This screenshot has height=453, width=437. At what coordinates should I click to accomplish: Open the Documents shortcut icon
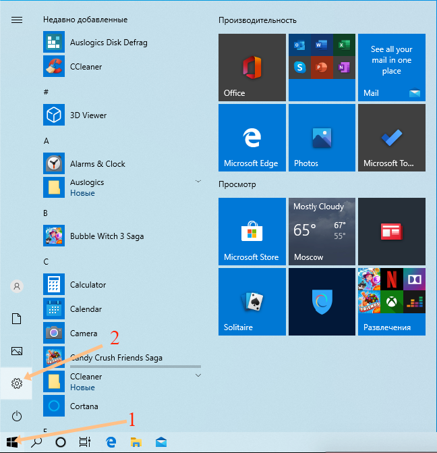16,319
